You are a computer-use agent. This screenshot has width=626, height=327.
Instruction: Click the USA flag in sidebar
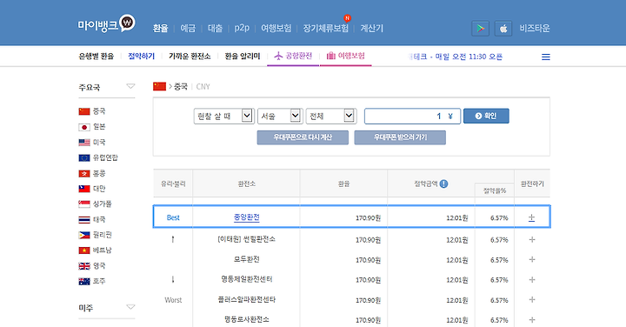84,143
